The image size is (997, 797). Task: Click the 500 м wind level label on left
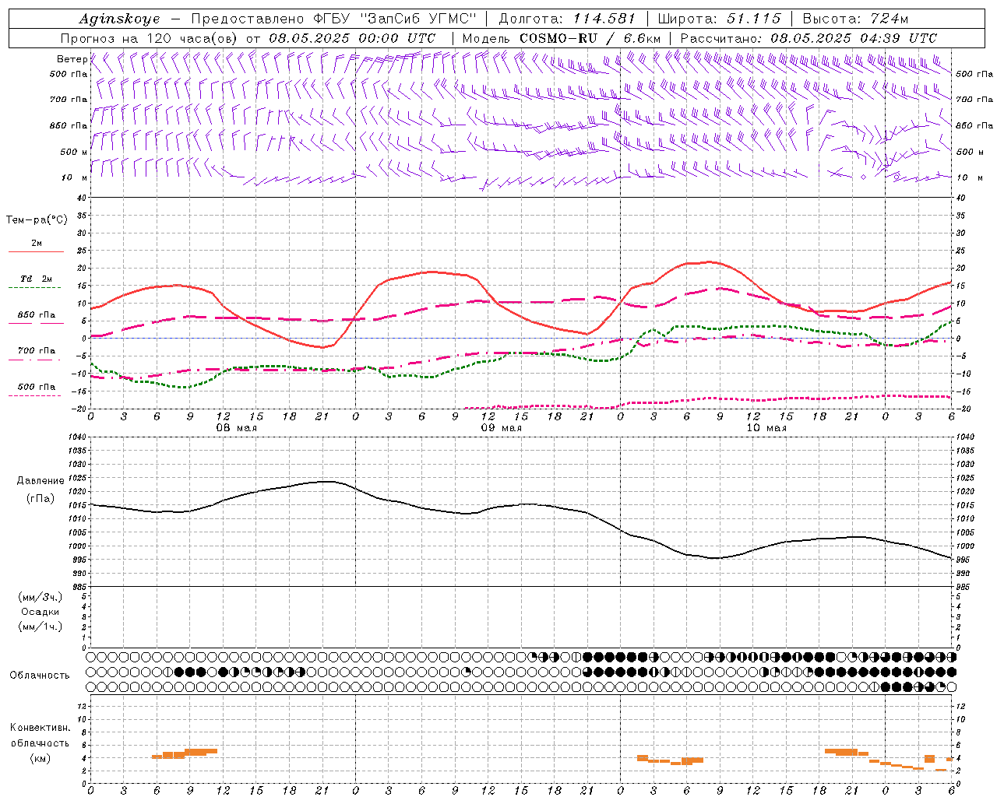pyautogui.click(x=74, y=152)
